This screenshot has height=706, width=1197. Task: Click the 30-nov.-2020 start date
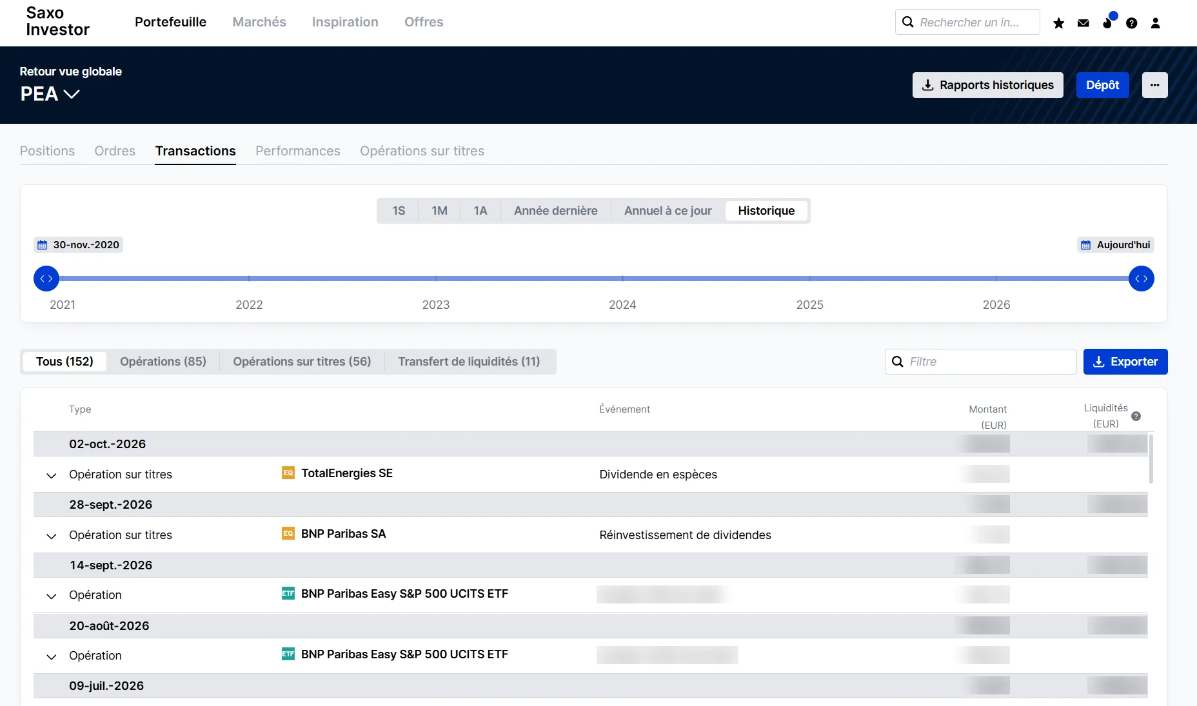[x=79, y=245]
